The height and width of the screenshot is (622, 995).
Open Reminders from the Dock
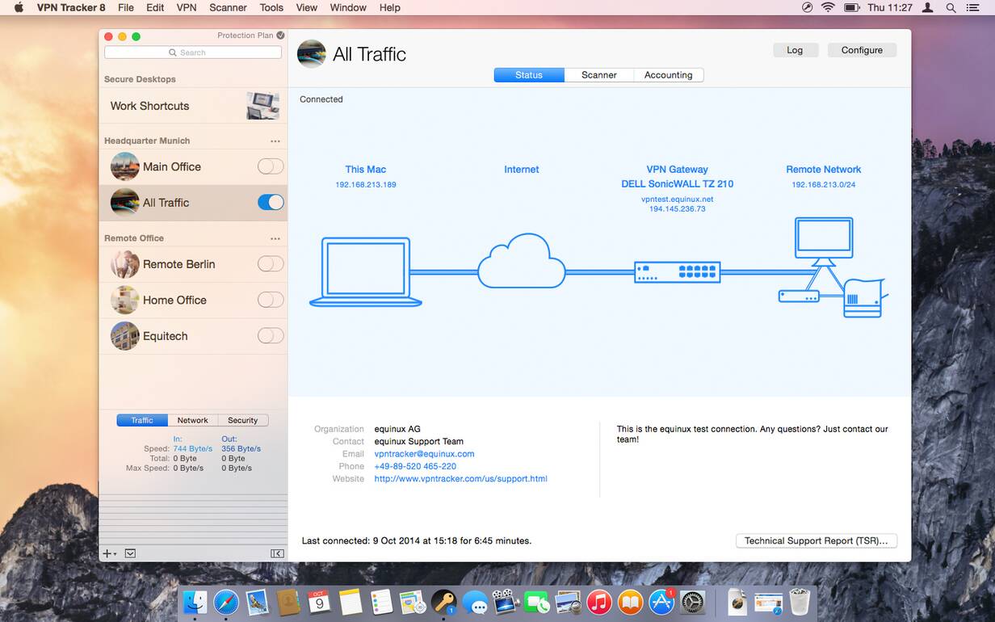point(381,602)
